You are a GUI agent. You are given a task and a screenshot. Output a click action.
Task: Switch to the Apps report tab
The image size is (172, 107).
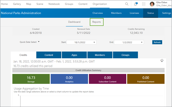74,55
